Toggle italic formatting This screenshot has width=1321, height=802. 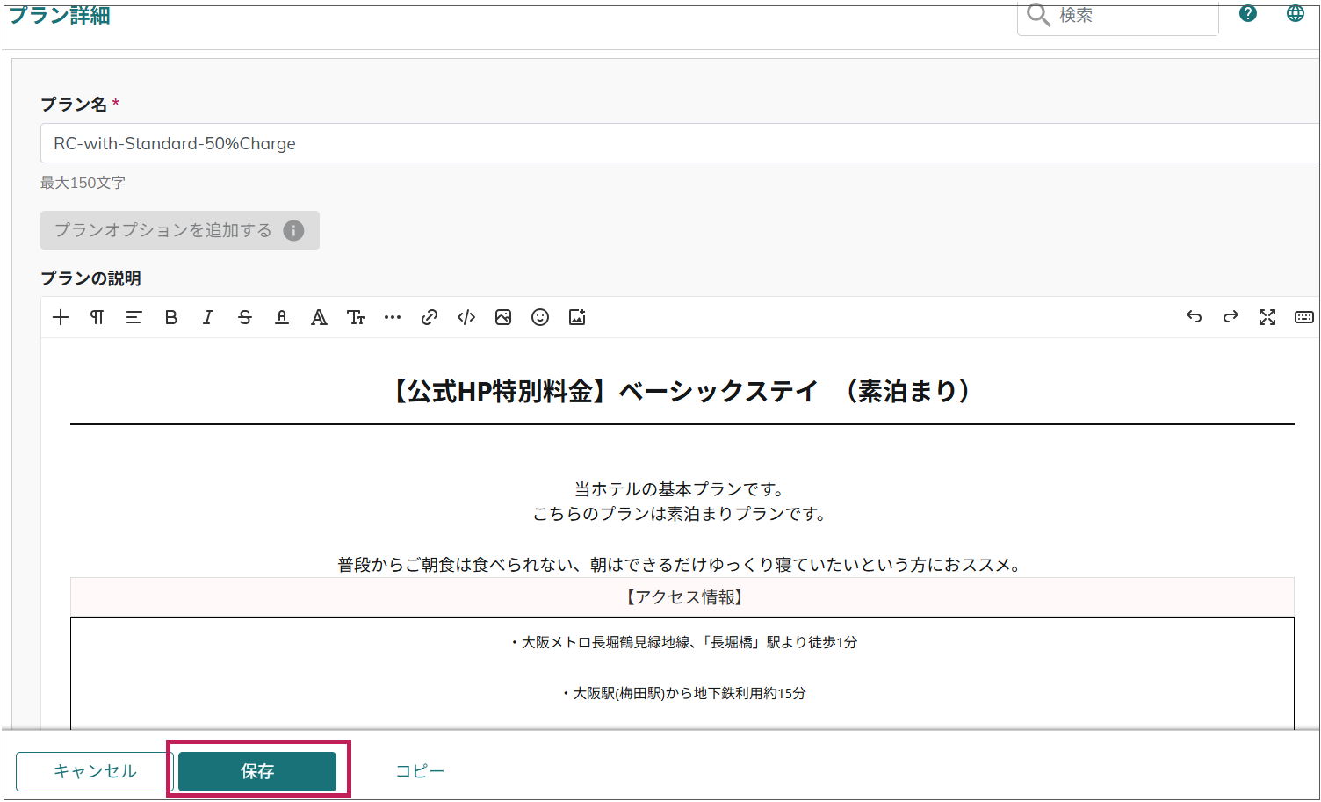click(208, 317)
